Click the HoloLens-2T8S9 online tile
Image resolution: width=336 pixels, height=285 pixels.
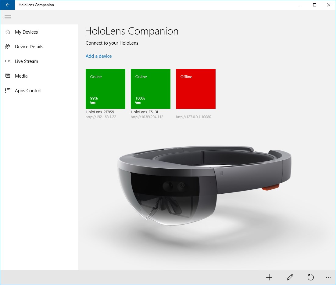click(105, 89)
